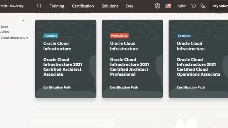Go to Oracle University home link
228x128 pixels.
(x=12, y=6)
